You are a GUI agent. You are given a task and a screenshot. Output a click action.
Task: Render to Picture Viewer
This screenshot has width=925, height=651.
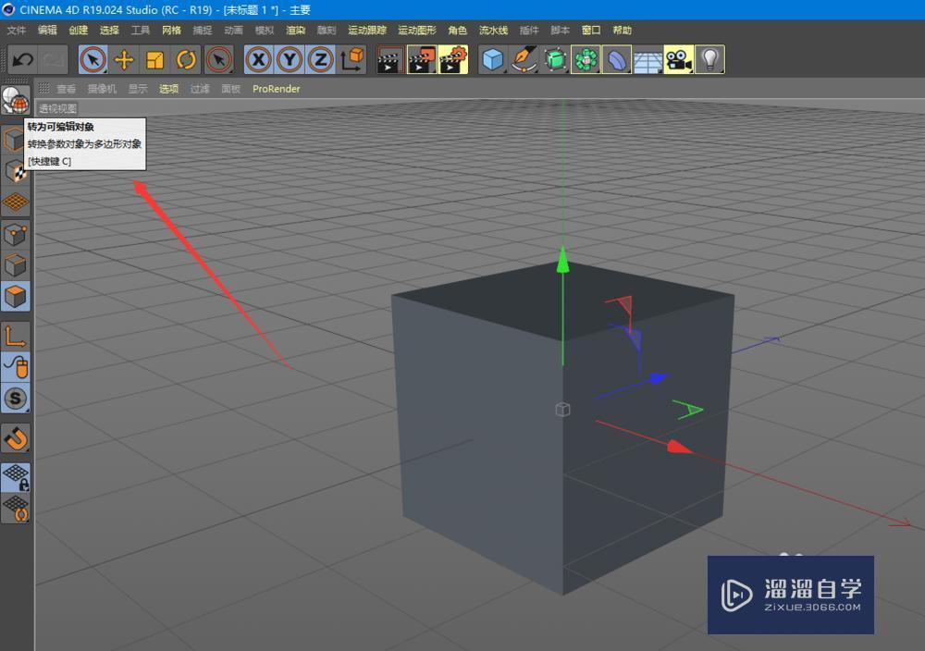422,59
